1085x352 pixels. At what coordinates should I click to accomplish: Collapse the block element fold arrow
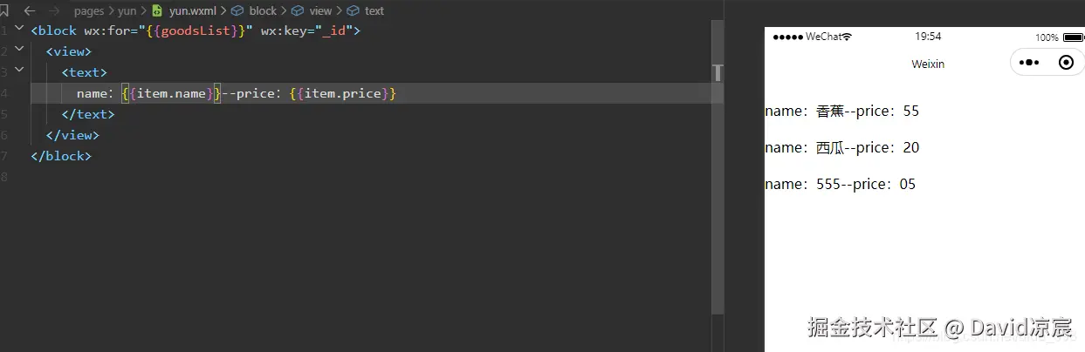coord(19,30)
